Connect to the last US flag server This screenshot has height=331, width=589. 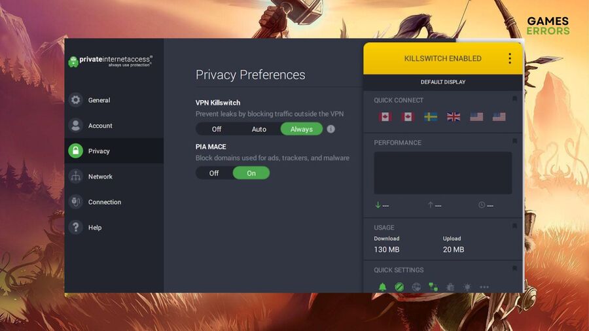tap(499, 116)
